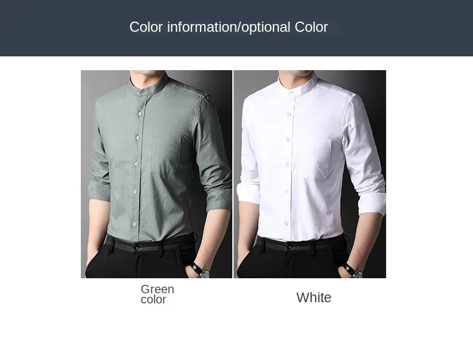This screenshot has width=473, height=355.
Task: Click the white shirt's stand collar
Action: pyautogui.click(x=298, y=83)
